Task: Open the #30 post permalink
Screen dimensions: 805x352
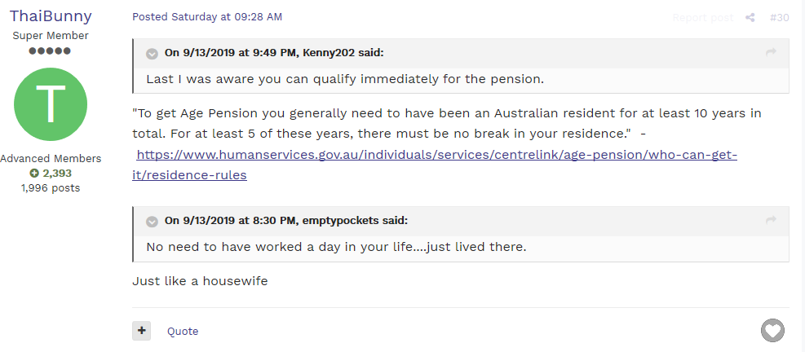Action: [780, 17]
